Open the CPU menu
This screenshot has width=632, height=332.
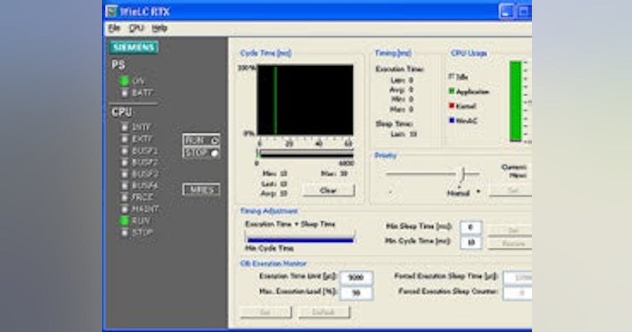[x=136, y=27]
